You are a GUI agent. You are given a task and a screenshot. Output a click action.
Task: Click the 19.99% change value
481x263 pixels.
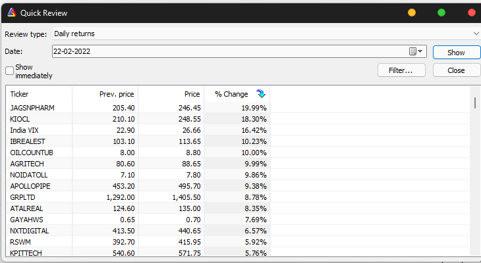click(x=254, y=108)
